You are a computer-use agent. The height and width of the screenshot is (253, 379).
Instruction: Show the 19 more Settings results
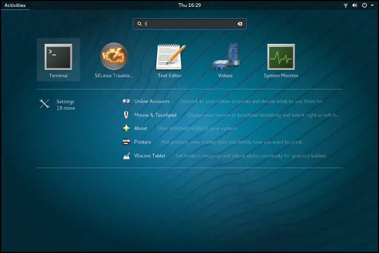[65, 108]
